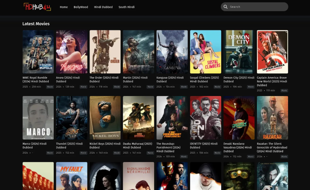Click Sosyal Climbers (2025) Hindi Dubbed title
310x190 pixels.
(x=204, y=80)
